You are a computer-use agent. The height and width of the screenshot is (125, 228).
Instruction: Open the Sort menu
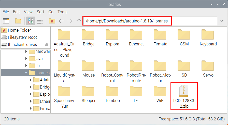pyautogui.click(x=40, y=12)
